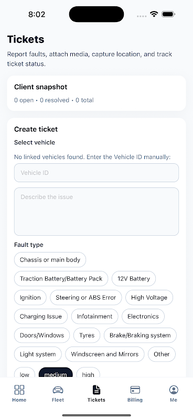Pick the 12V Battery fault chip
Viewport: 193px width, 420px height.
pos(134,279)
